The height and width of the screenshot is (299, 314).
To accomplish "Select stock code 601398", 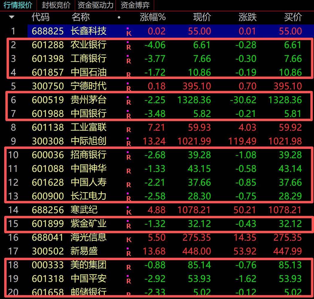I will click(x=48, y=59).
